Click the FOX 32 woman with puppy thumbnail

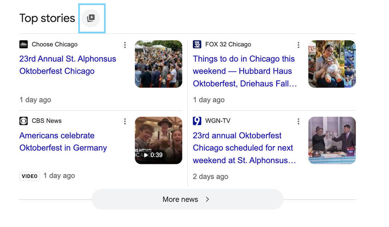click(x=332, y=64)
